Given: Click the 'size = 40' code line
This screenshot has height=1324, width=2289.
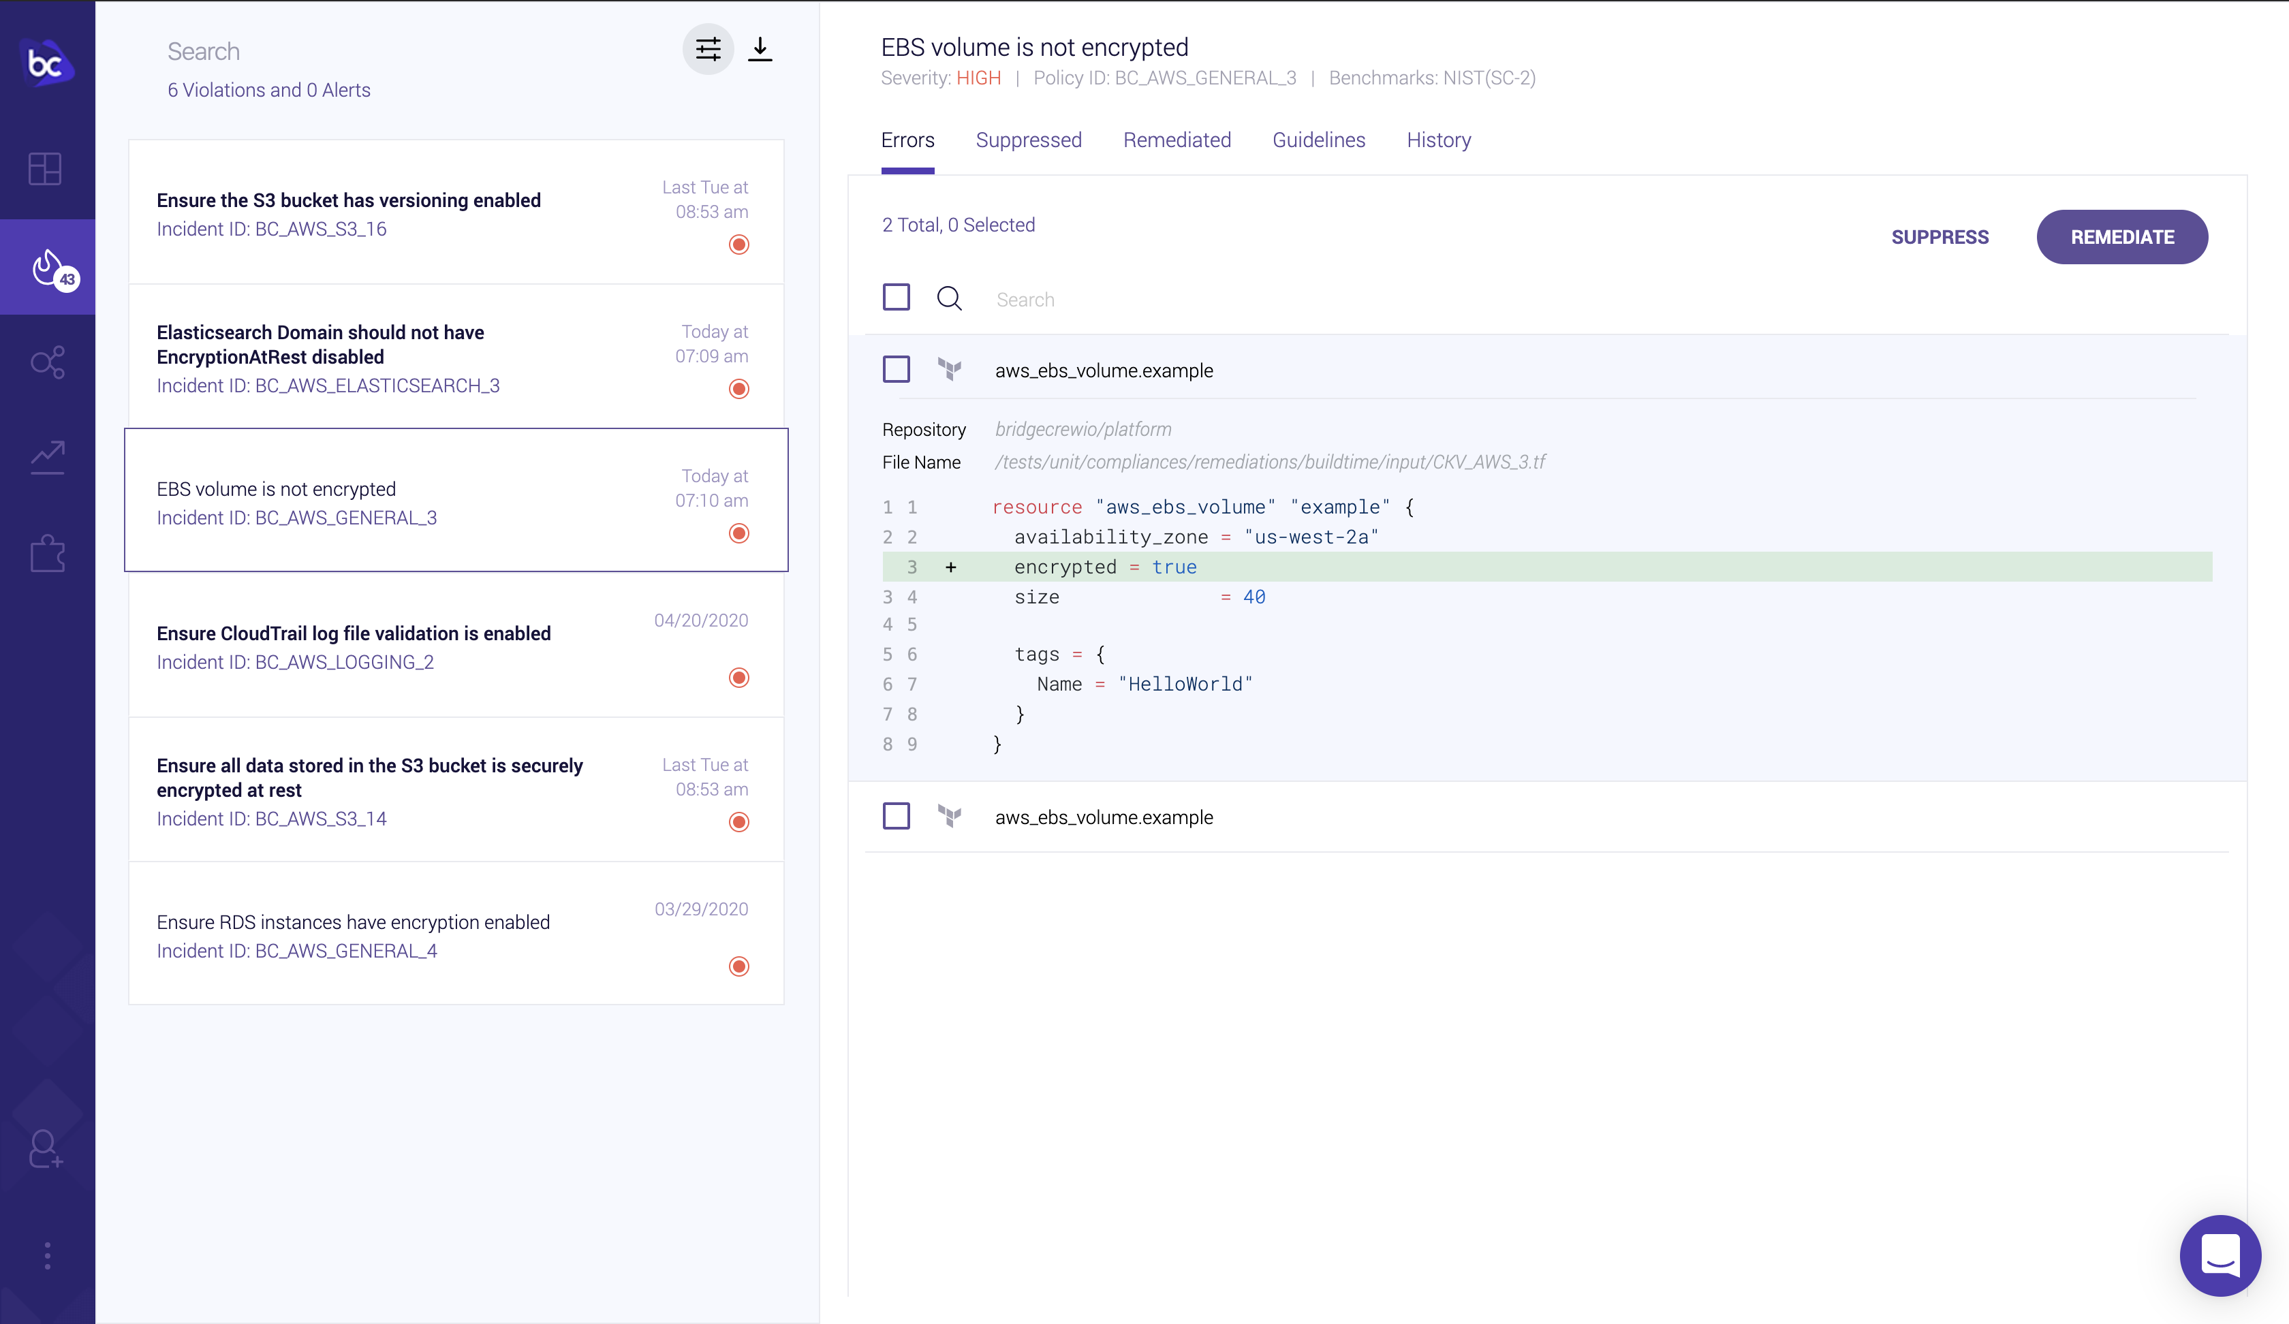Looking at the screenshot, I should pyautogui.click(x=1139, y=597).
